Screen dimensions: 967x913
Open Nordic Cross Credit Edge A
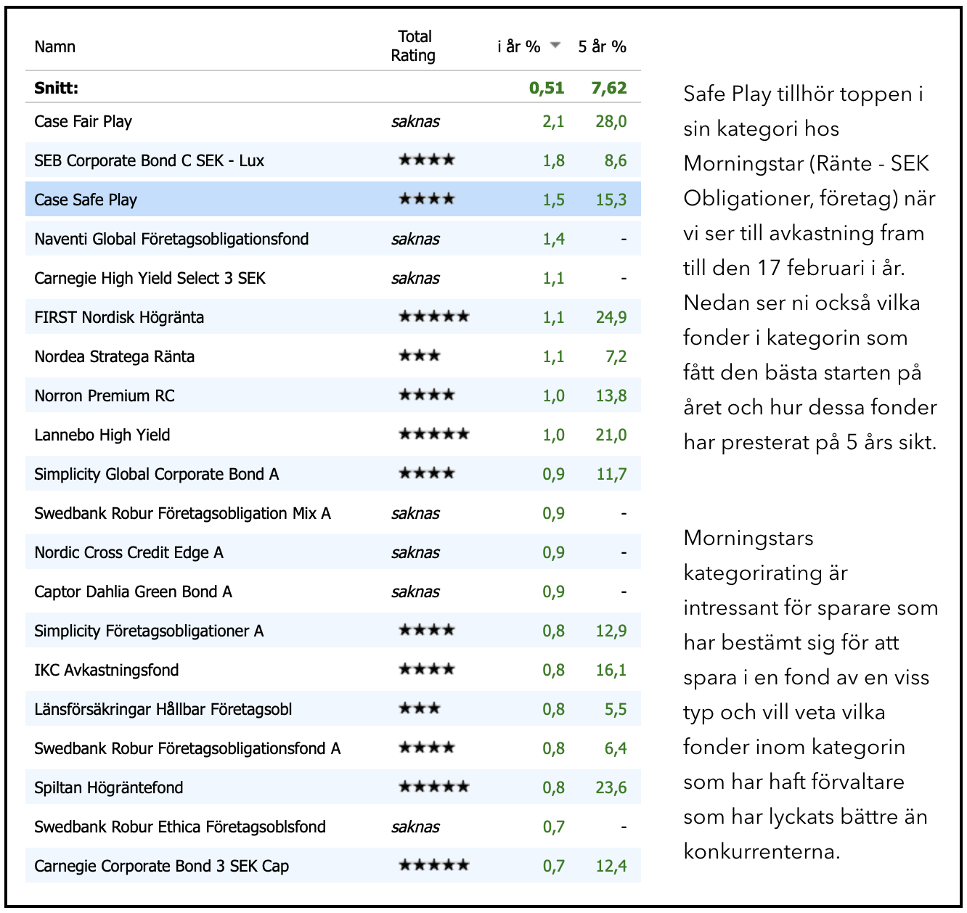click(128, 552)
